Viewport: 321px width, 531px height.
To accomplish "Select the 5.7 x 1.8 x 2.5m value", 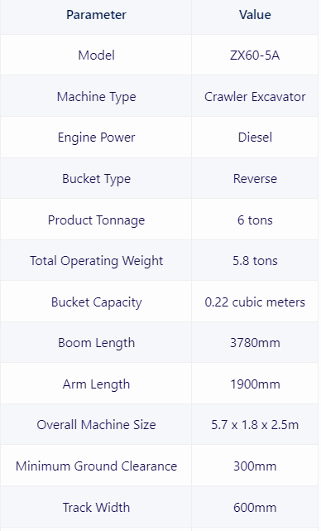I will coord(255,425).
